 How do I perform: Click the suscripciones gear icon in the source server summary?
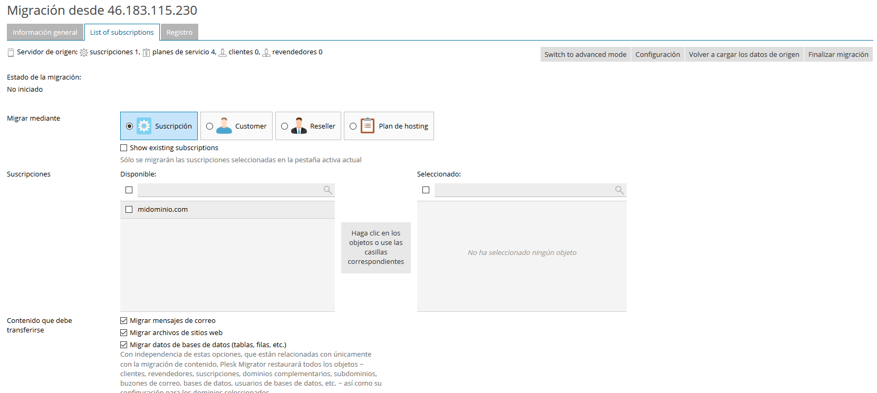tap(84, 53)
